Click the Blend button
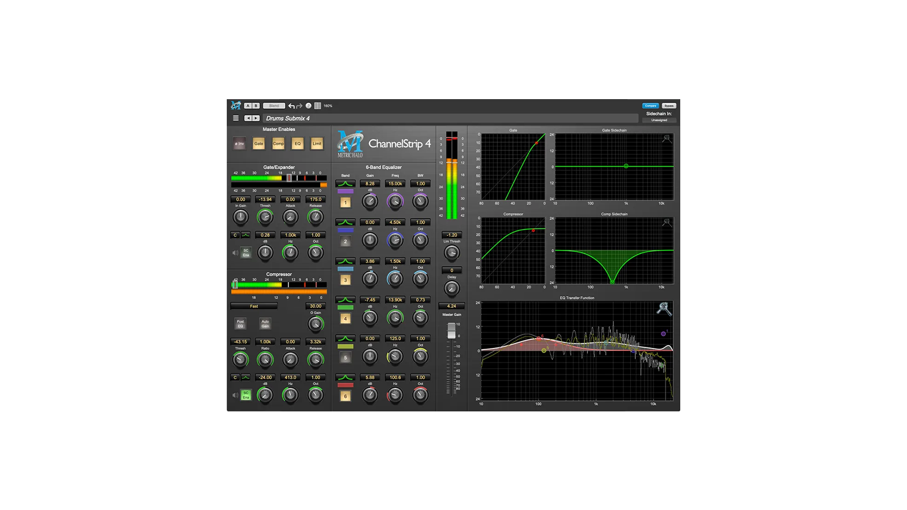Viewport: 907px width, 510px height. coord(274,106)
